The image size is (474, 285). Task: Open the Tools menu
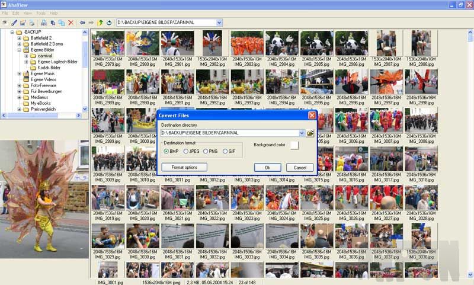point(41,12)
